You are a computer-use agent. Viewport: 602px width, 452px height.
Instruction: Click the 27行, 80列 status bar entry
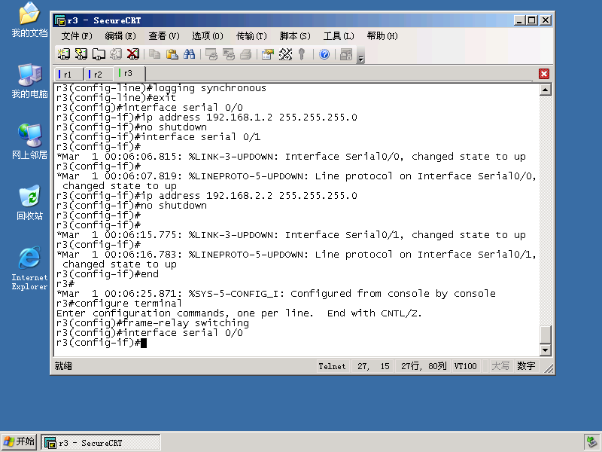[x=424, y=366]
